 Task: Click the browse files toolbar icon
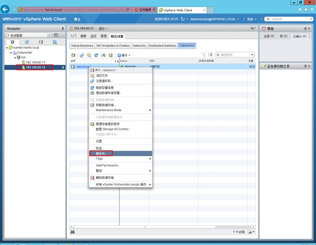click(x=89, y=55)
